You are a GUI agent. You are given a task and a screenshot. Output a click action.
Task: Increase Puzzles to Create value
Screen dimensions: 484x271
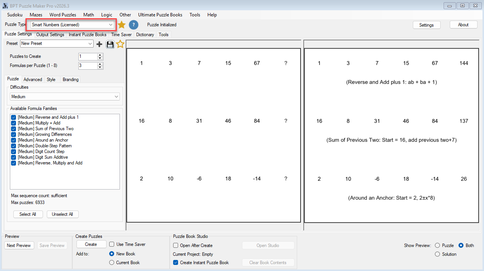(x=100, y=55)
